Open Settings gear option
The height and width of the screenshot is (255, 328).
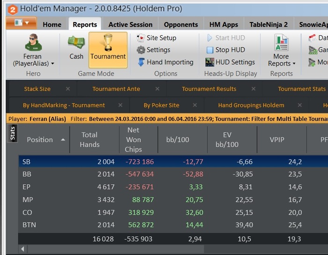coord(154,50)
